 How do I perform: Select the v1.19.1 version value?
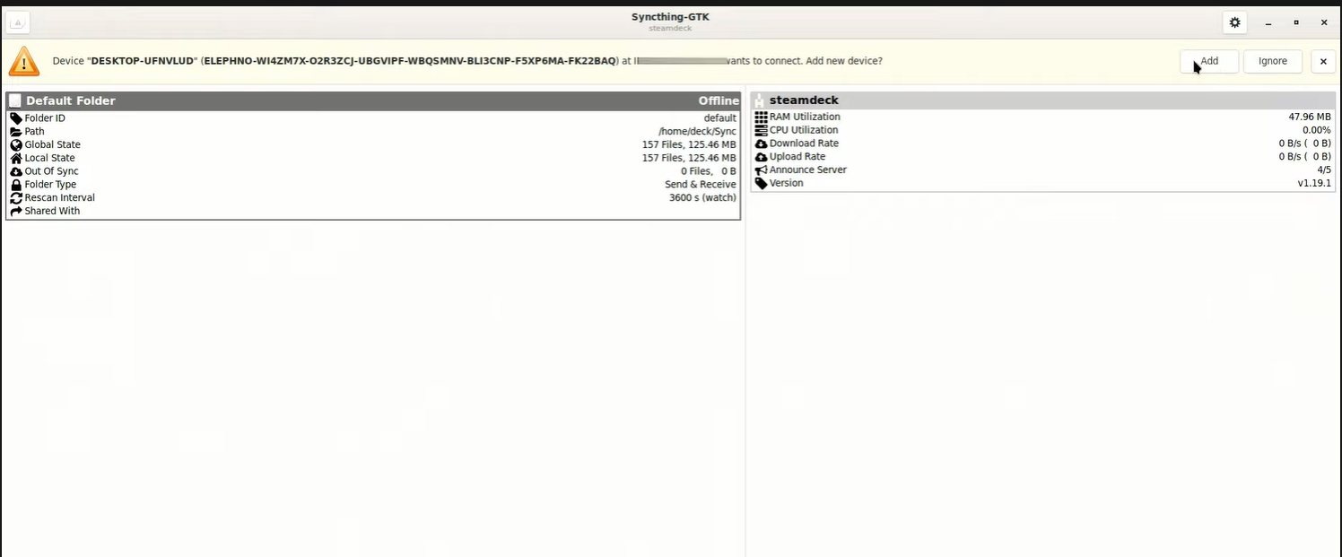point(1314,183)
